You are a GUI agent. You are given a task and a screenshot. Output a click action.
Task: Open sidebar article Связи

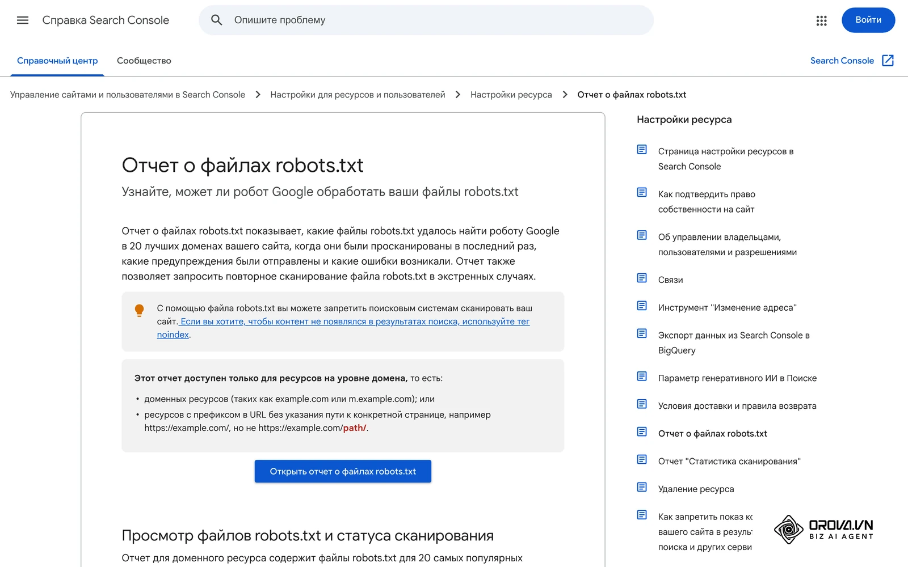671,280
